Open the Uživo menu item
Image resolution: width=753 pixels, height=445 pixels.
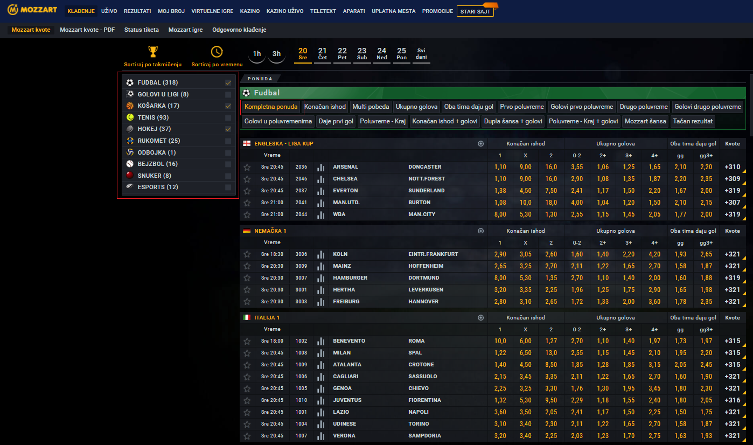109,11
